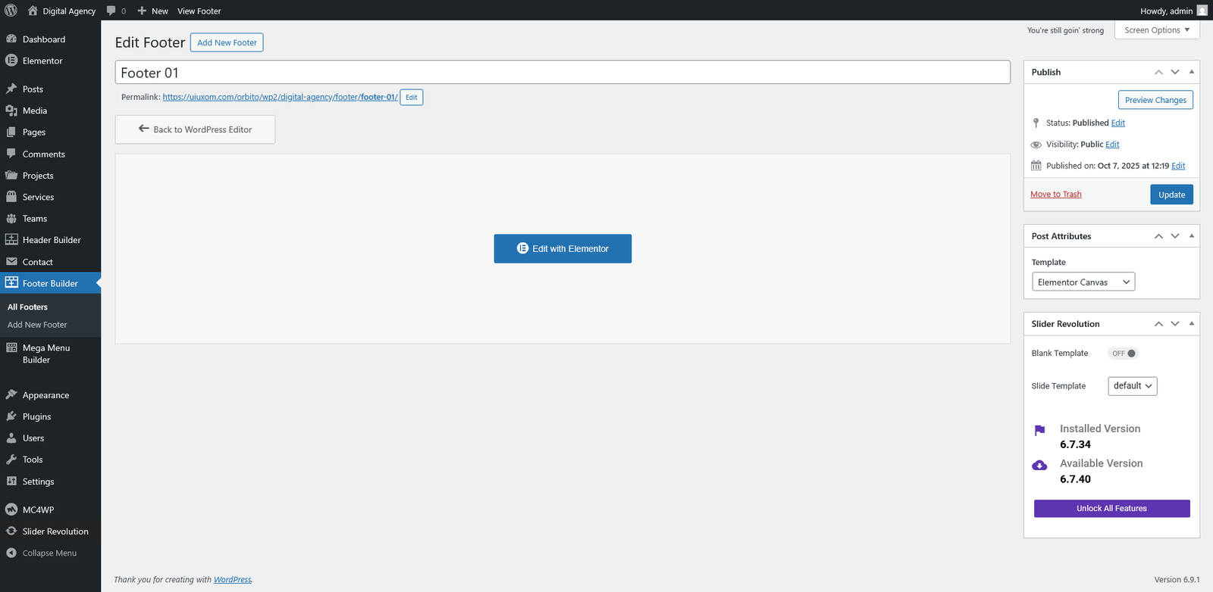Click View Footer in the admin bar
The width and height of the screenshot is (1213, 592).
click(199, 11)
